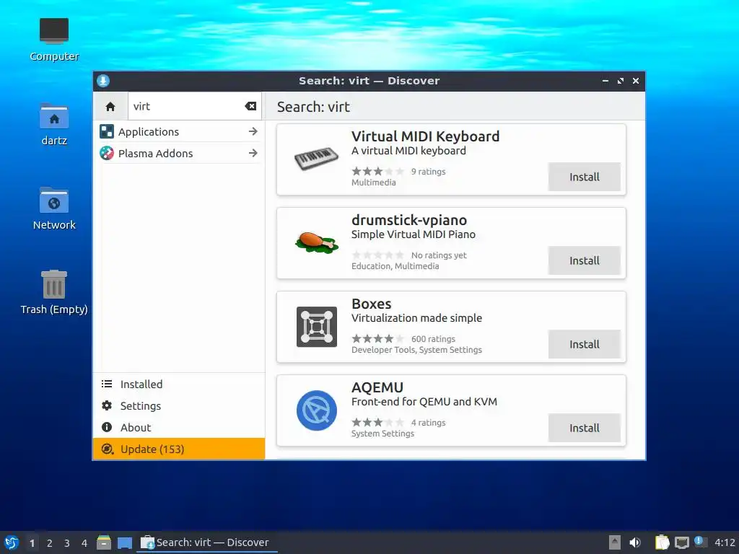Switch to virtual desktop 2
The image size is (739, 554).
click(x=50, y=543)
